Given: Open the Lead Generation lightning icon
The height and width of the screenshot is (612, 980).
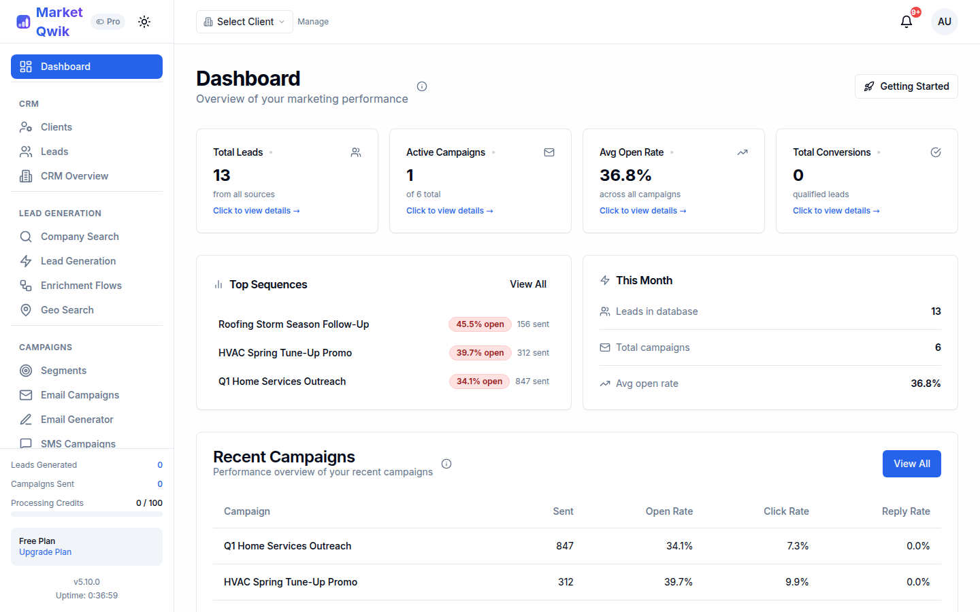Looking at the screenshot, I should (25, 260).
